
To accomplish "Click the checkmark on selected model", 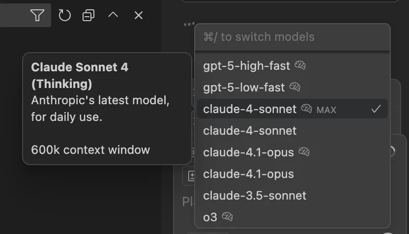I will 376,109.
